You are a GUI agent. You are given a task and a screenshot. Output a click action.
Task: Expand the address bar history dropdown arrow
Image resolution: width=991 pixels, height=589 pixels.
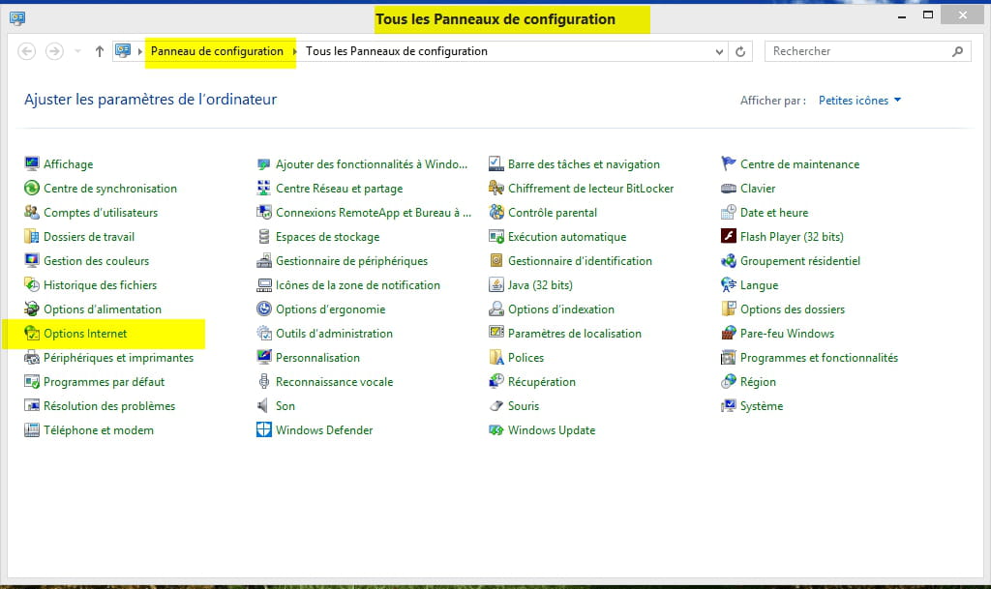(719, 52)
